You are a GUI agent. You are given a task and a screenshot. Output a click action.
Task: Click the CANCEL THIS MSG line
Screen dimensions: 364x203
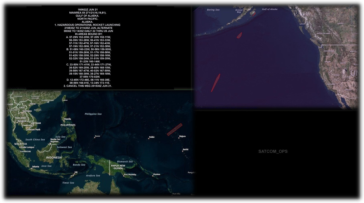(88, 86)
